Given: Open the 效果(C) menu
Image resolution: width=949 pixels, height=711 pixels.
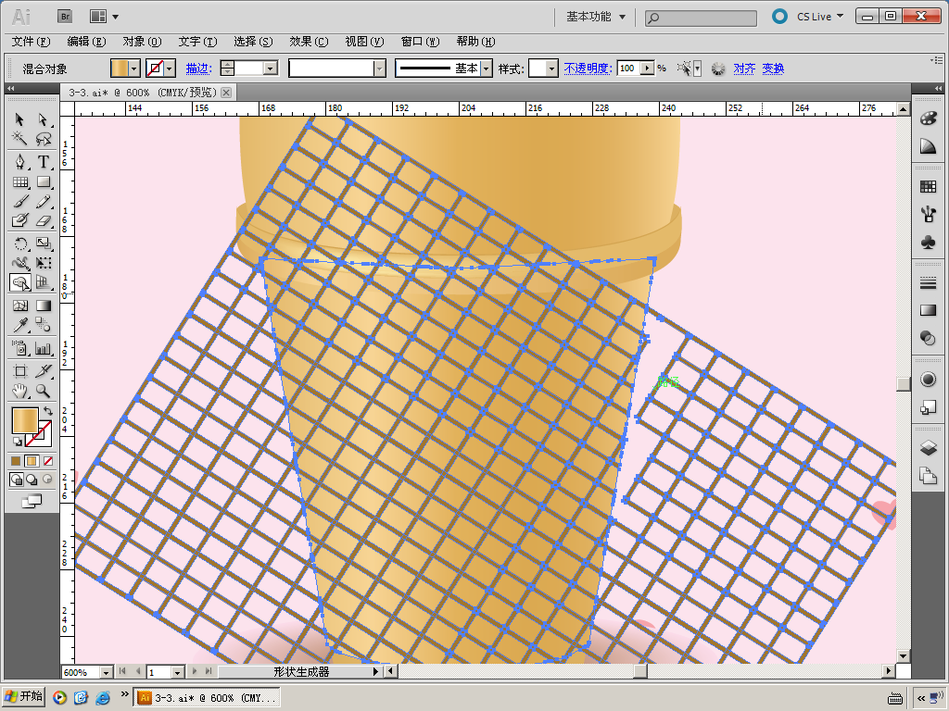Looking at the screenshot, I should click(309, 42).
